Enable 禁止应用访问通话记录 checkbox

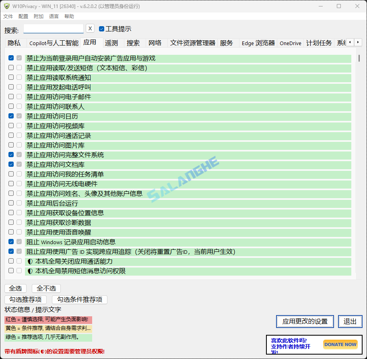coord(11,135)
